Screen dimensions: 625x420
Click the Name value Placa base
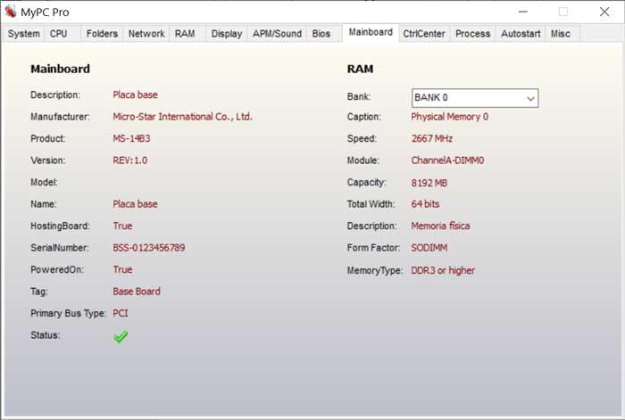click(135, 204)
